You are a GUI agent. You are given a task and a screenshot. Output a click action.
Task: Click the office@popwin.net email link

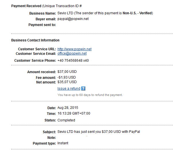(x=72, y=53)
